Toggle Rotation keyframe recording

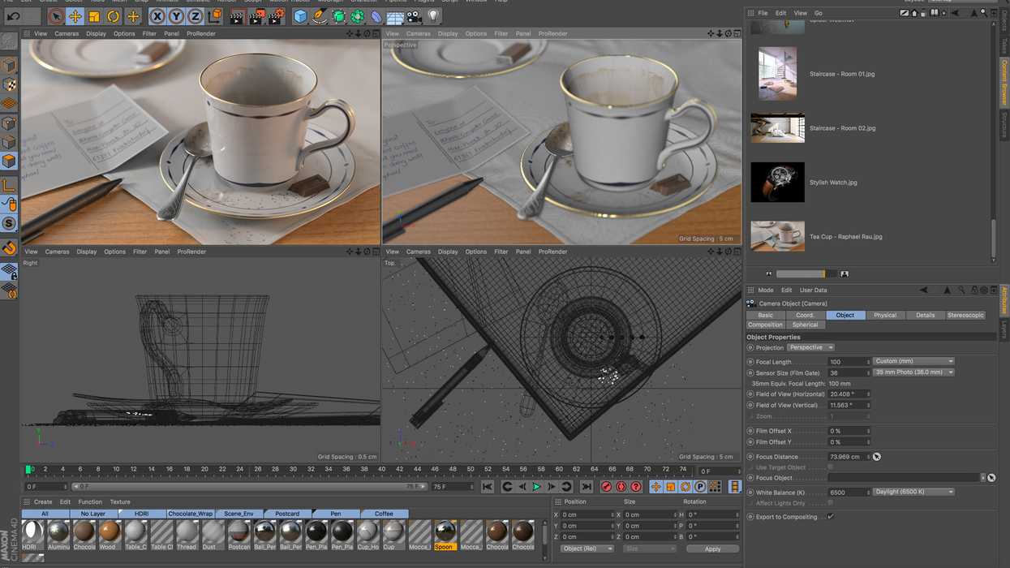tap(686, 487)
